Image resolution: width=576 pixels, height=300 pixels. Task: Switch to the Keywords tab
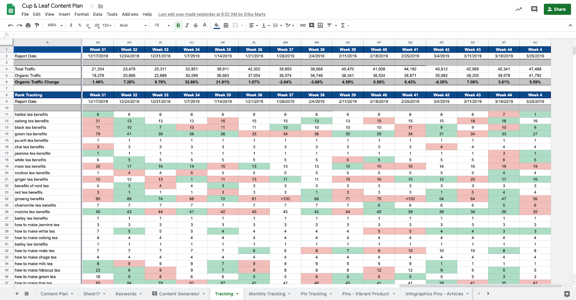[x=126, y=294]
